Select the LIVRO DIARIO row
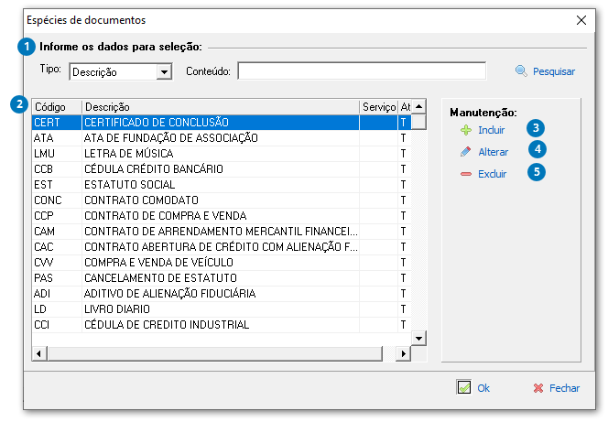This screenshot has width=608, height=422. pos(220,309)
